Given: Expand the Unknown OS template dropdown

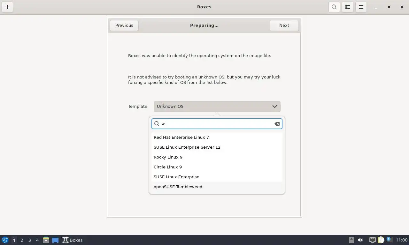Looking at the screenshot, I should pyautogui.click(x=217, y=107).
